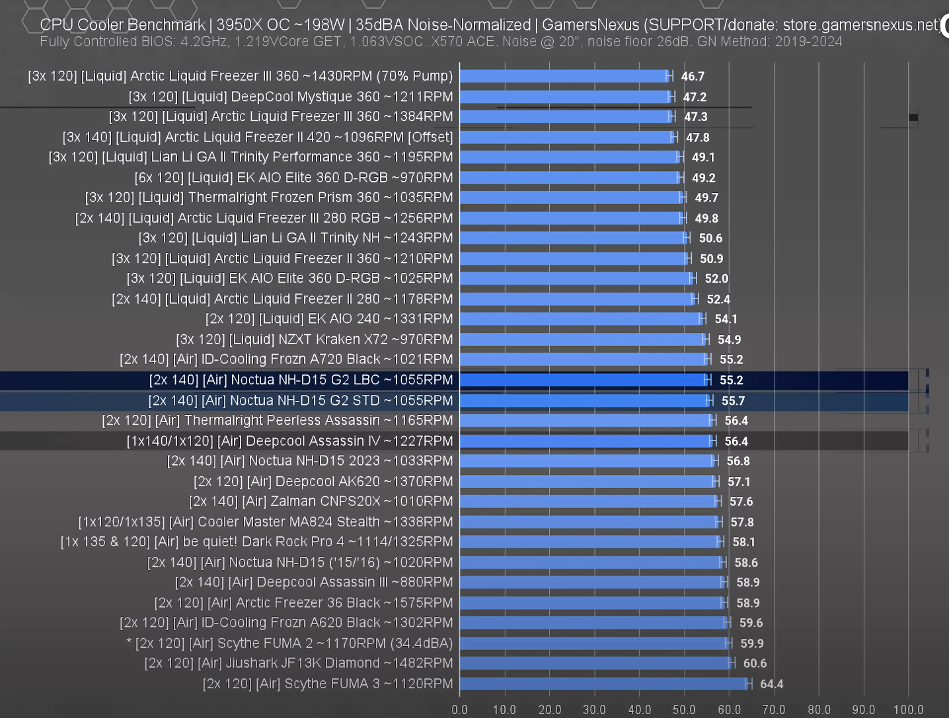Click Arctic Liquid Freezer II 360 ~1210RPM label

282,258
